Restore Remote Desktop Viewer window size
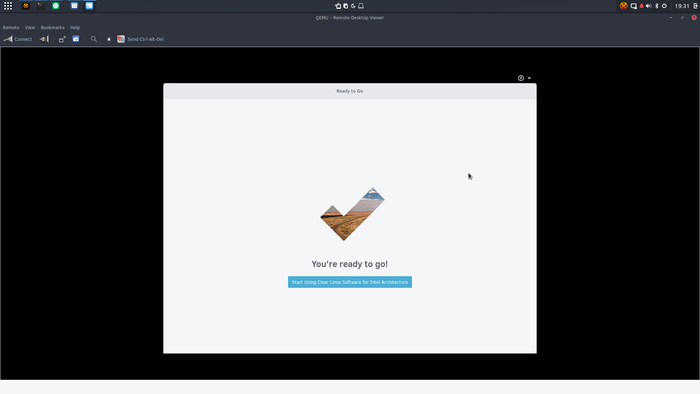Image resolution: width=700 pixels, height=394 pixels. click(682, 18)
